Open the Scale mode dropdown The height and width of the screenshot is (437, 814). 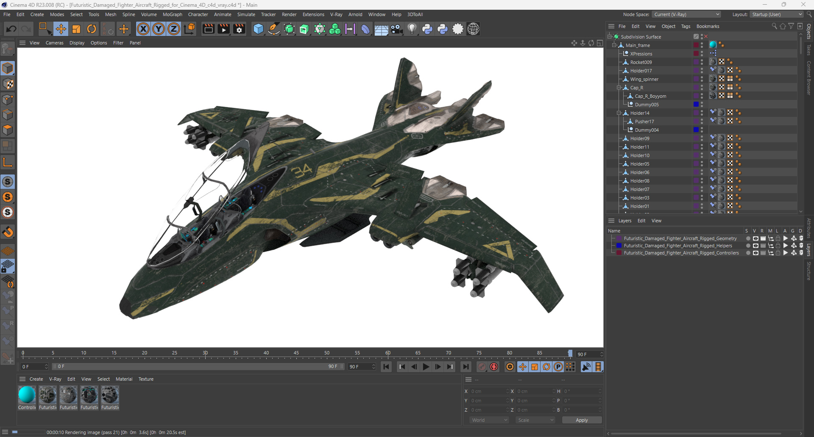535,420
